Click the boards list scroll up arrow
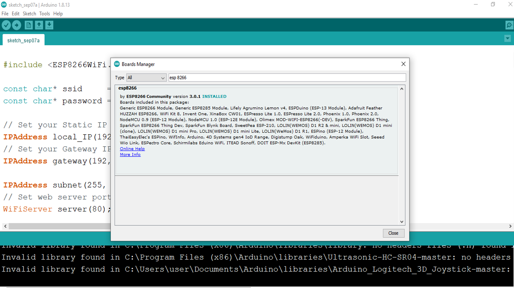The height and width of the screenshot is (288, 514). 402,89
